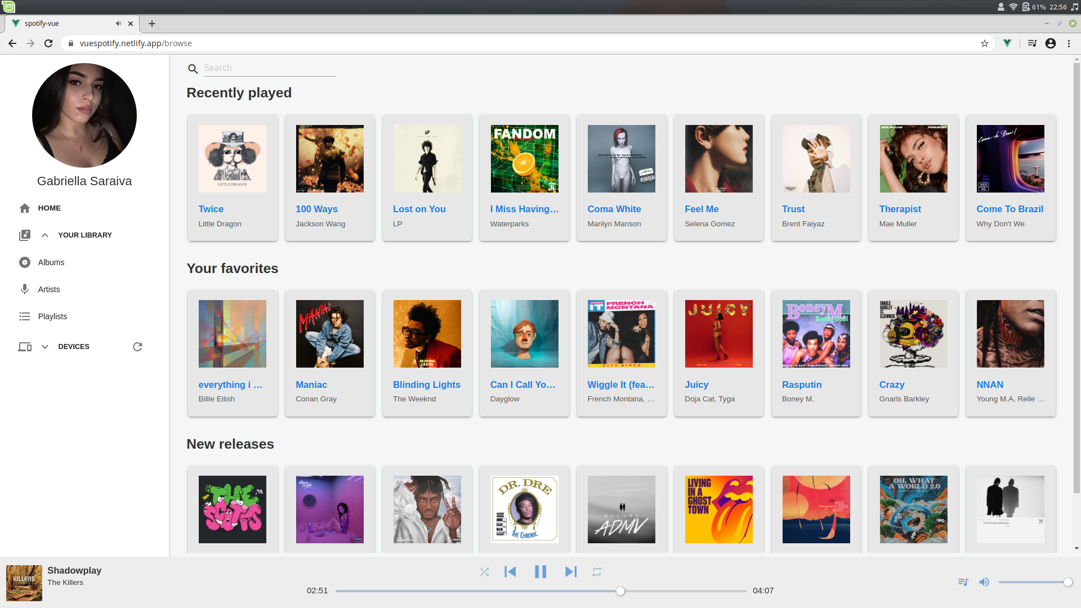Click the Living in a Ghost Town cover
Viewport: 1081px width, 608px height.
tap(718, 509)
